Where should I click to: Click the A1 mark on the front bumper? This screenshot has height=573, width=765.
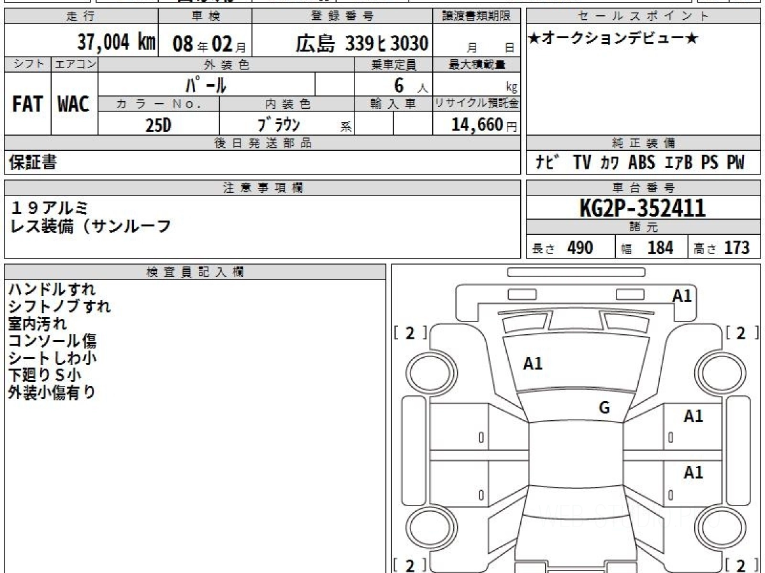[x=682, y=295]
